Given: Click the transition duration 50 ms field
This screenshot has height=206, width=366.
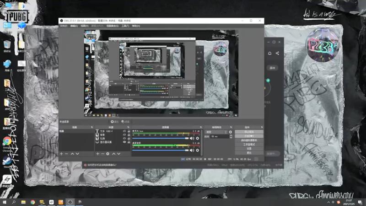Looking at the screenshot, I should [x=220, y=136].
